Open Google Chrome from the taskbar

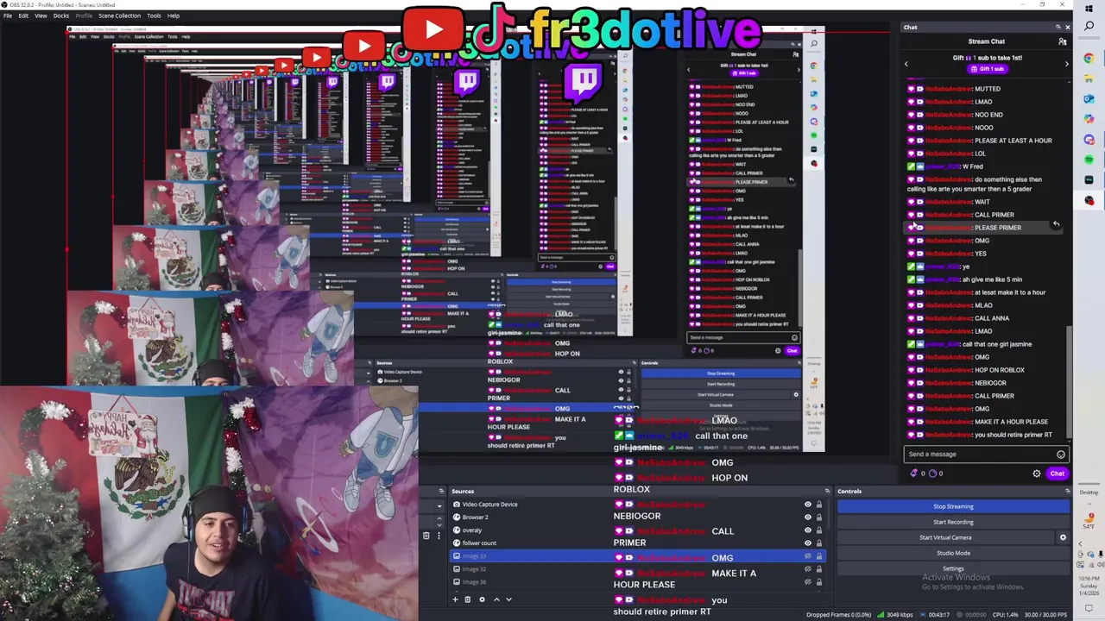coord(1089,59)
